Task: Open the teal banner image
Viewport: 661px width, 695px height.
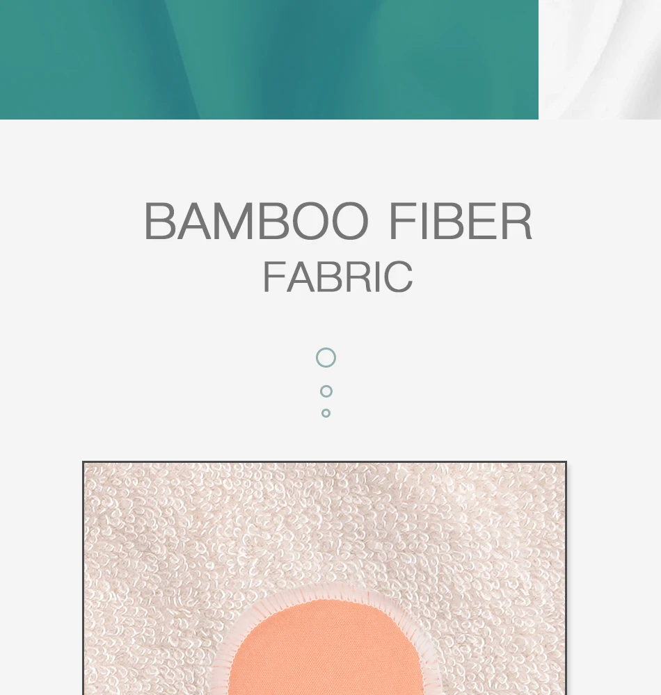Action: [269, 59]
